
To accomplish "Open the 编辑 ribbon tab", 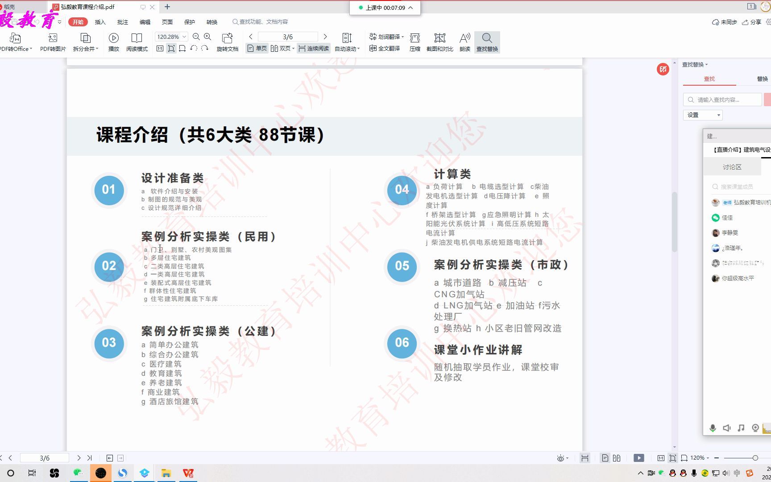I will [145, 22].
